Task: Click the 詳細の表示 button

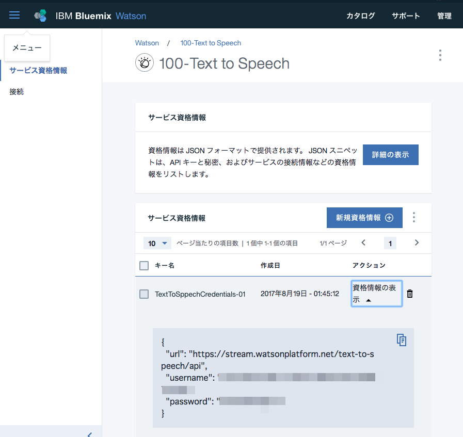Action: pos(390,155)
